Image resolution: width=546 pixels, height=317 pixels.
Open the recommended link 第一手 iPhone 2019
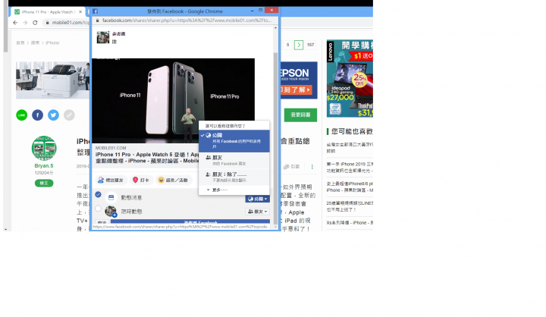coord(350,168)
